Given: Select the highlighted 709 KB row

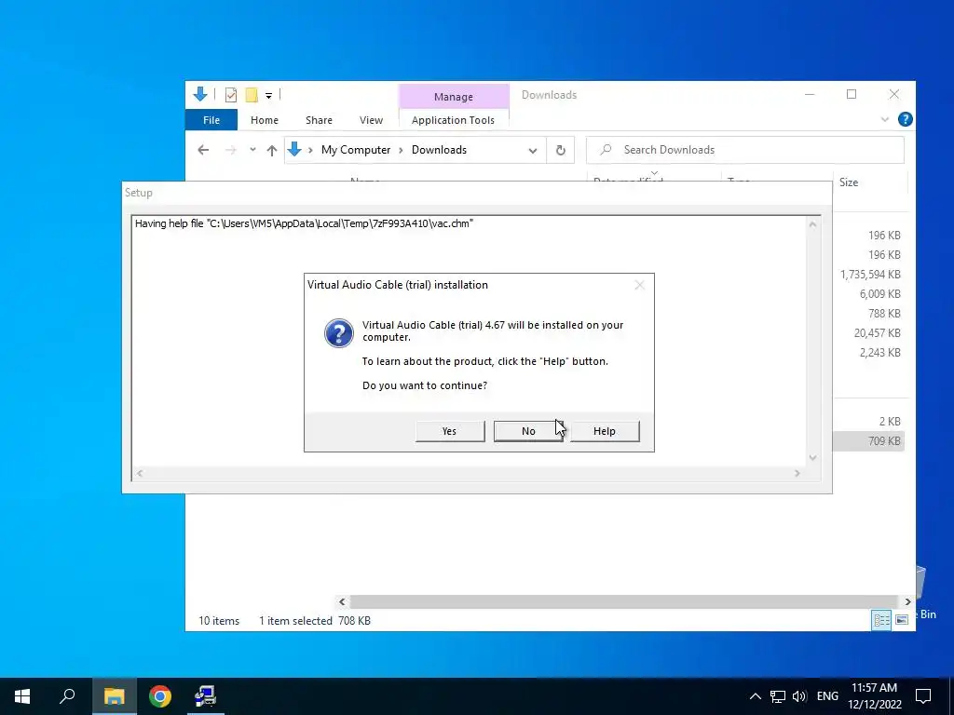Looking at the screenshot, I should (x=868, y=440).
